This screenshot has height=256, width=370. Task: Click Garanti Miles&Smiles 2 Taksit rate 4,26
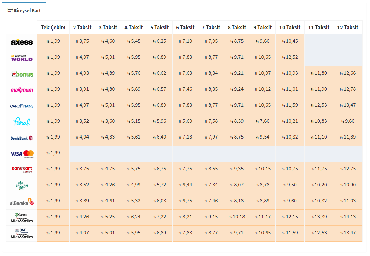(x=82, y=217)
